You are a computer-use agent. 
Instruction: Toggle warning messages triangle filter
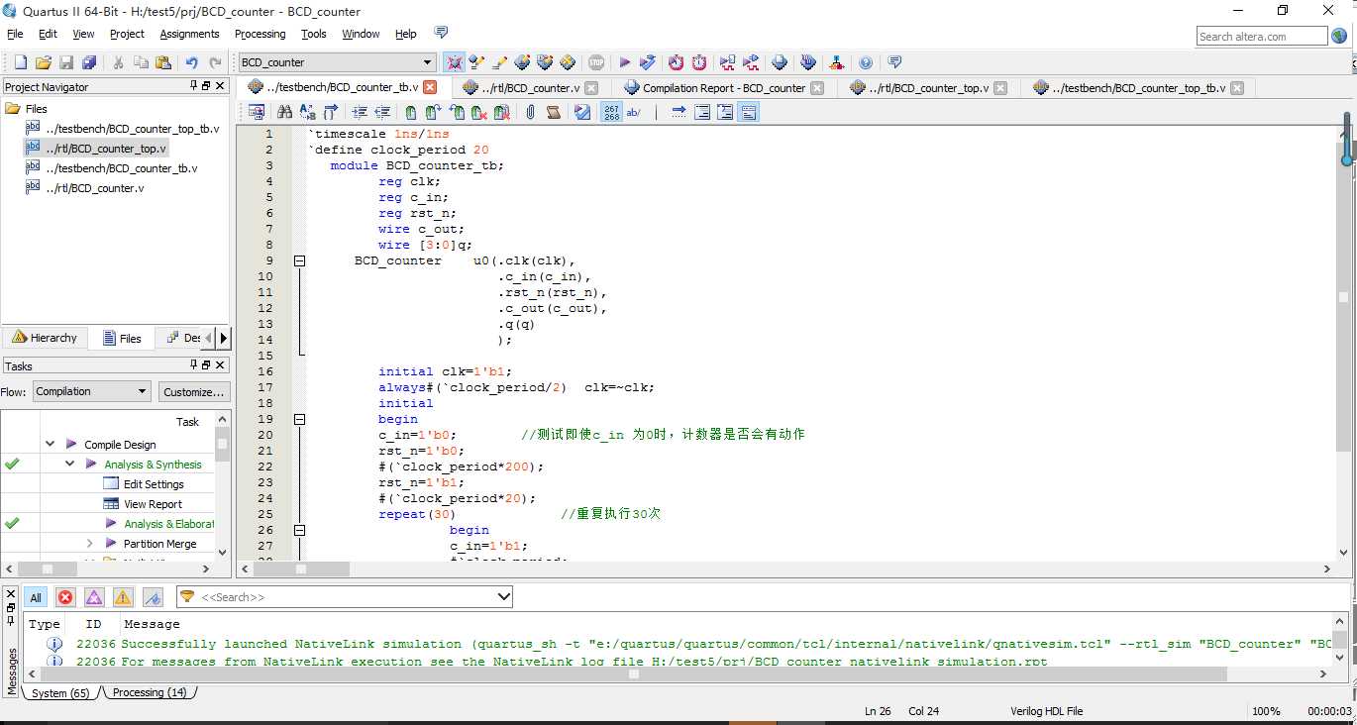pyautogui.click(x=123, y=597)
